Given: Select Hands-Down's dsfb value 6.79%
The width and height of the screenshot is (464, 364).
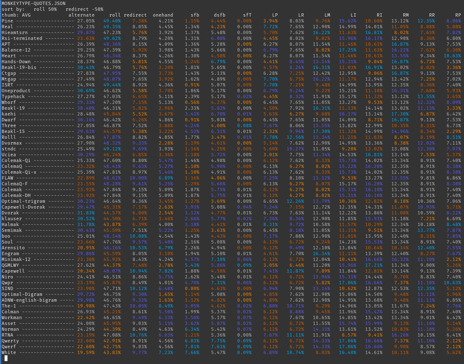Looking at the screenshot, I should 218,61.
